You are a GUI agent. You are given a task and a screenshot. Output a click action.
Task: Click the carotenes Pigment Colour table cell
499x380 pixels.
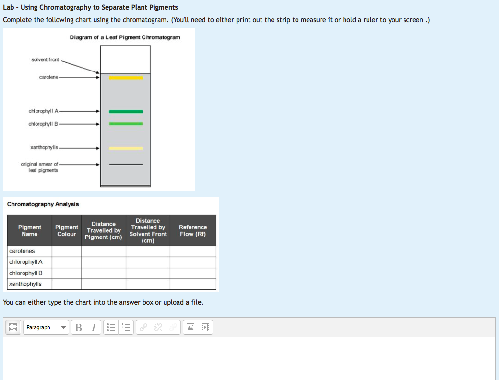click(67, 251)
